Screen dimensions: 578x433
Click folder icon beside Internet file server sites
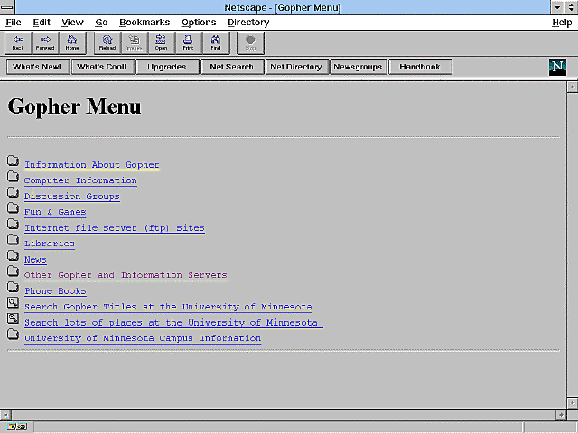13,225
